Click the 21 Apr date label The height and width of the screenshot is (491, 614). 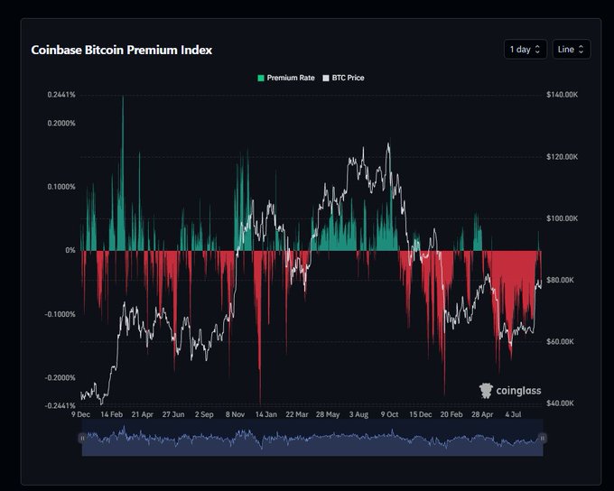pos(142,414)
